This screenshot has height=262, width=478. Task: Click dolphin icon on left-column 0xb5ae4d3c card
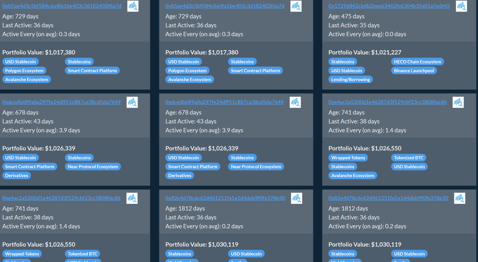[x=133, y=6]
